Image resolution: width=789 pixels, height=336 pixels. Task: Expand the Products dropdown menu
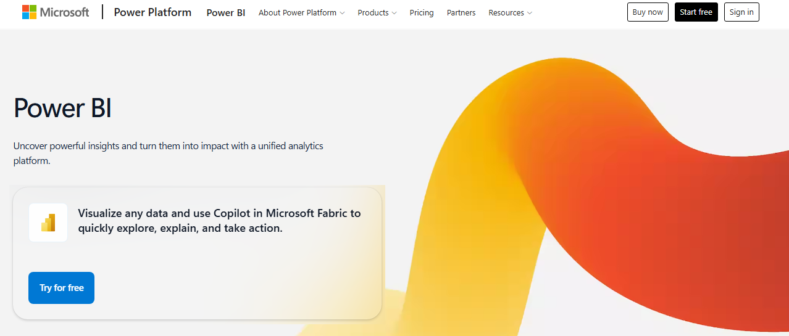pyautogui.click(x=377, y=12)
